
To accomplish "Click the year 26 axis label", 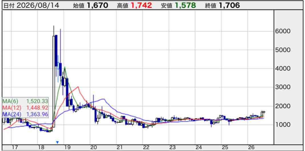I will point(251,147).
